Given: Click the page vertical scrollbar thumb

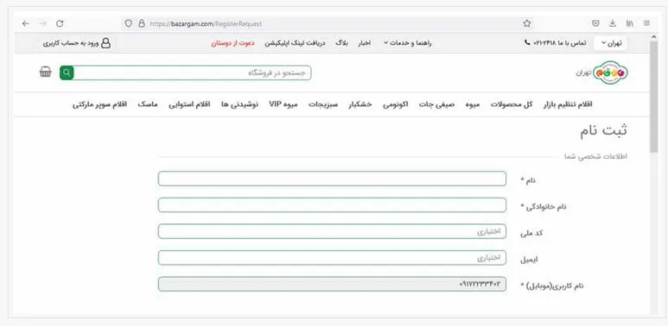Looking at the screenshot, I should [x=653, y=96].
